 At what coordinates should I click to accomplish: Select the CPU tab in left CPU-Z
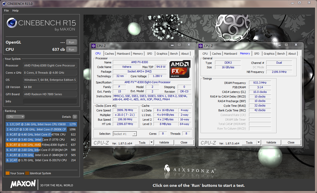pos(98,53)
